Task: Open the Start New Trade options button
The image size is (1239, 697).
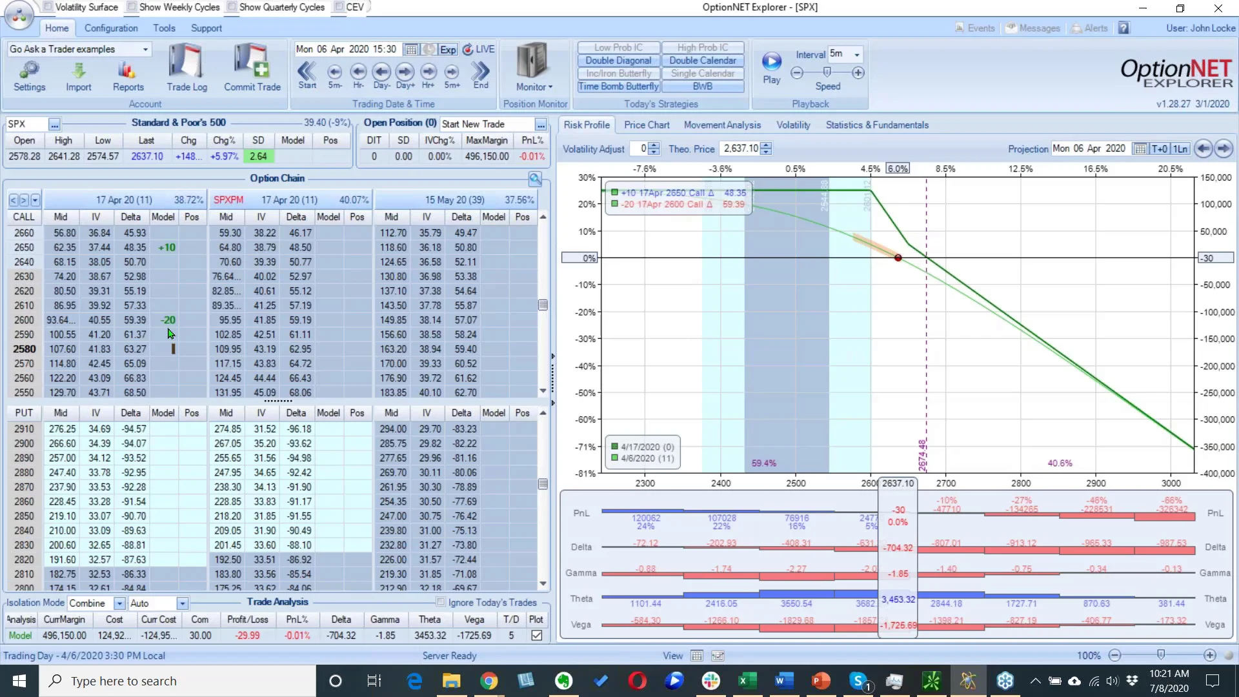Action: click(x=541, y=124)
